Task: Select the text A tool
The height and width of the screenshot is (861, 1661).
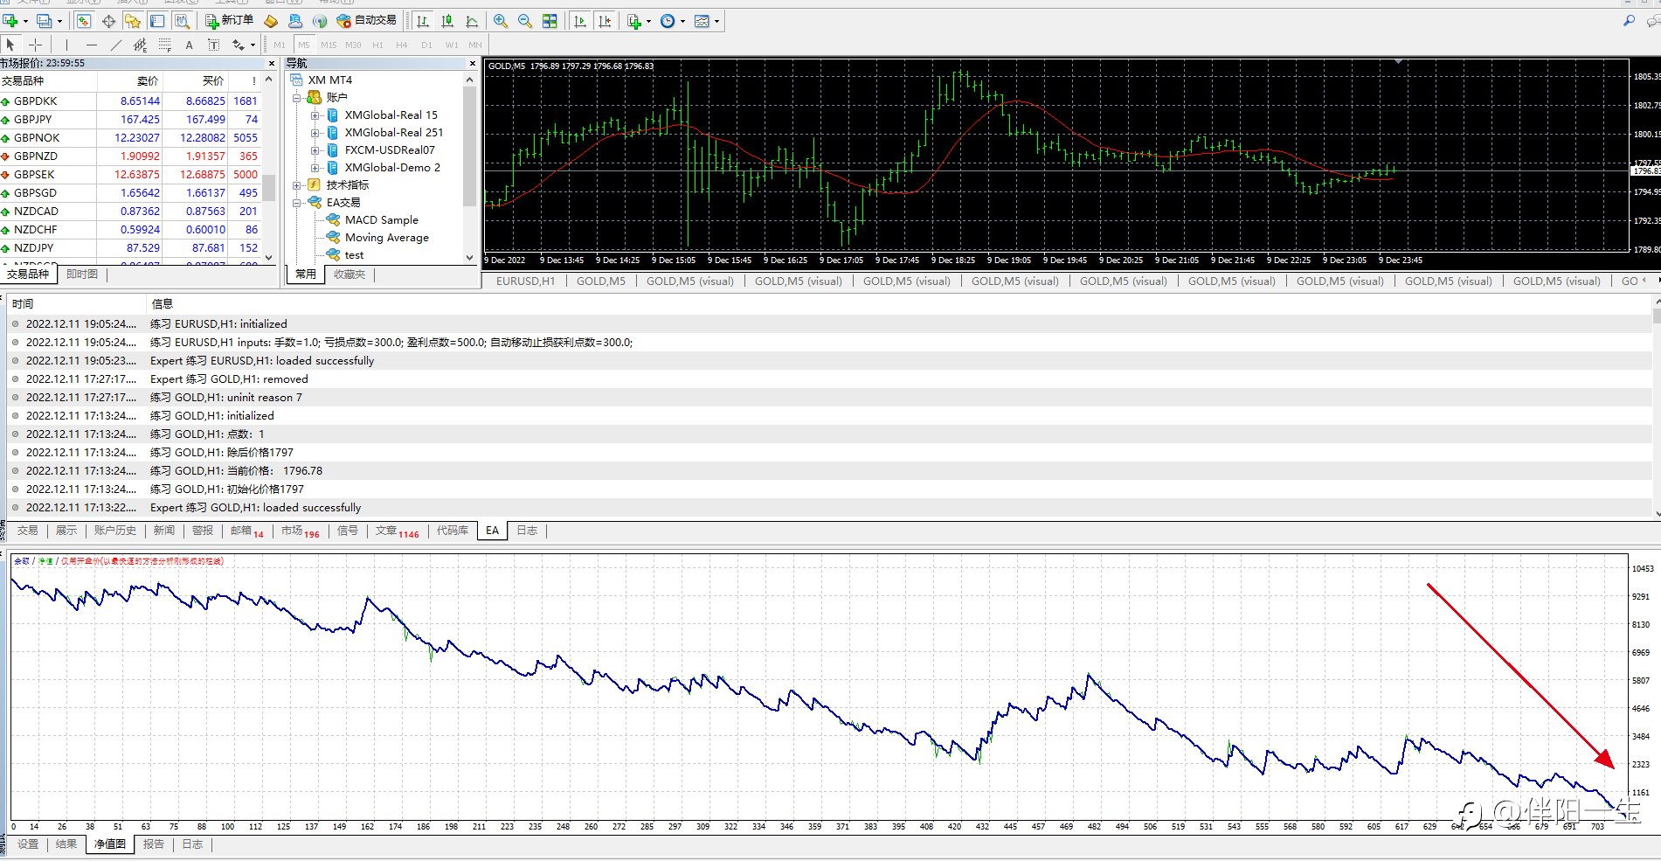Action: [189, 45]
